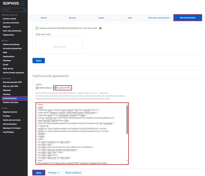The height and width of the screenshot is (176, 205).
Task: Enable per-connection AD SSO authentication checkbox
Action: coord(37,28)
